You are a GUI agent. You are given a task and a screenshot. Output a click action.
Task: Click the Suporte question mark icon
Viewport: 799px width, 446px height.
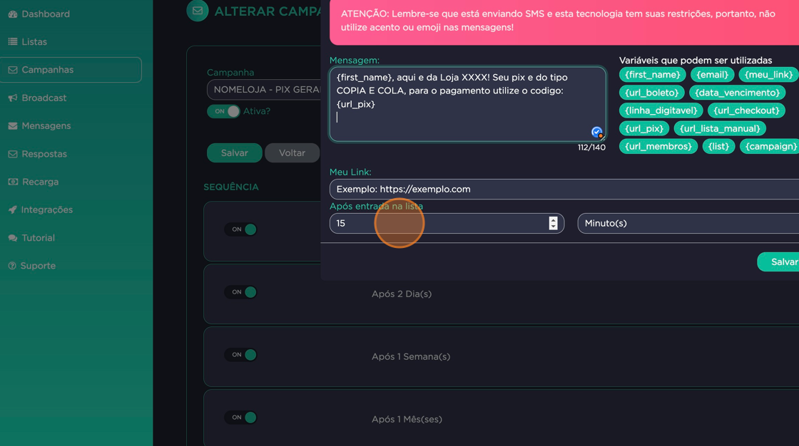(x=12, y=266)
